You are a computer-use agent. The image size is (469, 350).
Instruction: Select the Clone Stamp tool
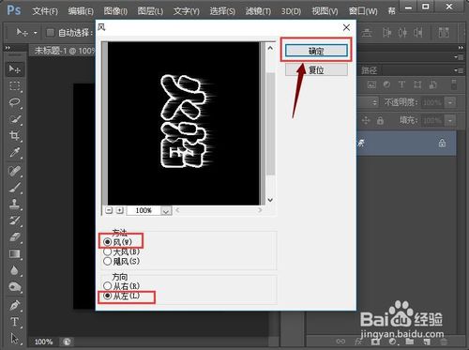click(14, 205)
